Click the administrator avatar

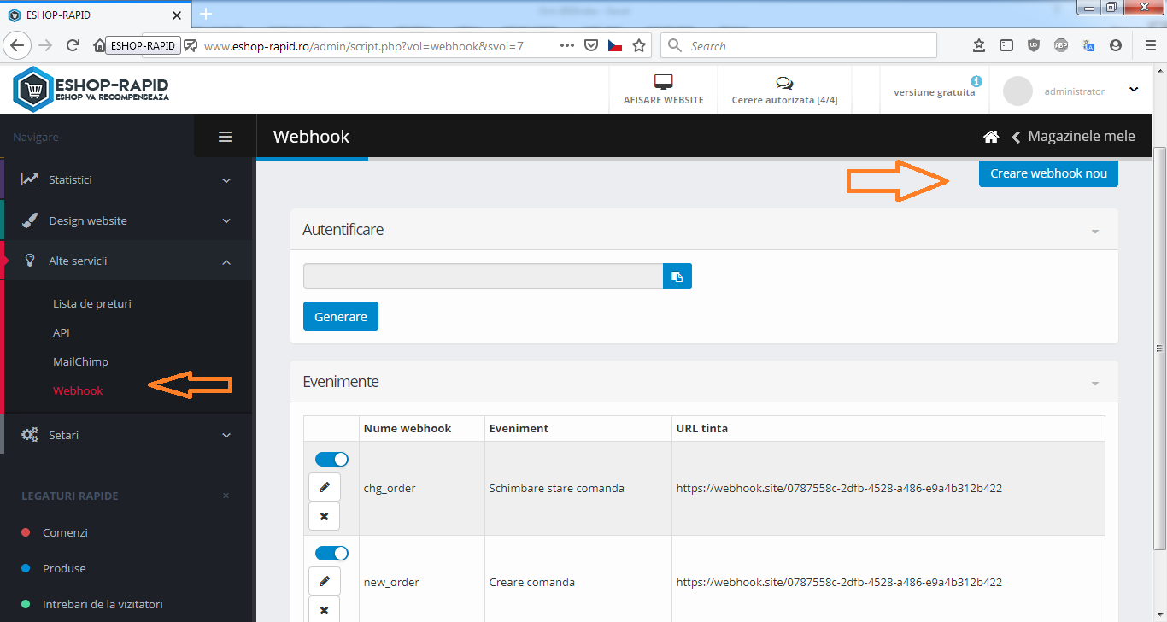(1017, 91)
